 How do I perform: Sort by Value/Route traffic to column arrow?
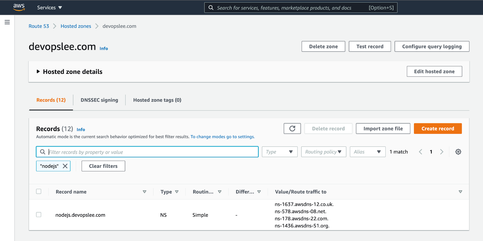[x=460, y=192]
